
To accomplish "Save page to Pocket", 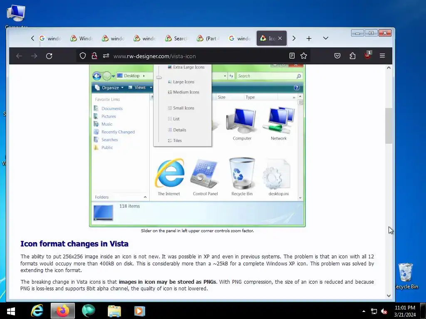I will coord(337,56).
